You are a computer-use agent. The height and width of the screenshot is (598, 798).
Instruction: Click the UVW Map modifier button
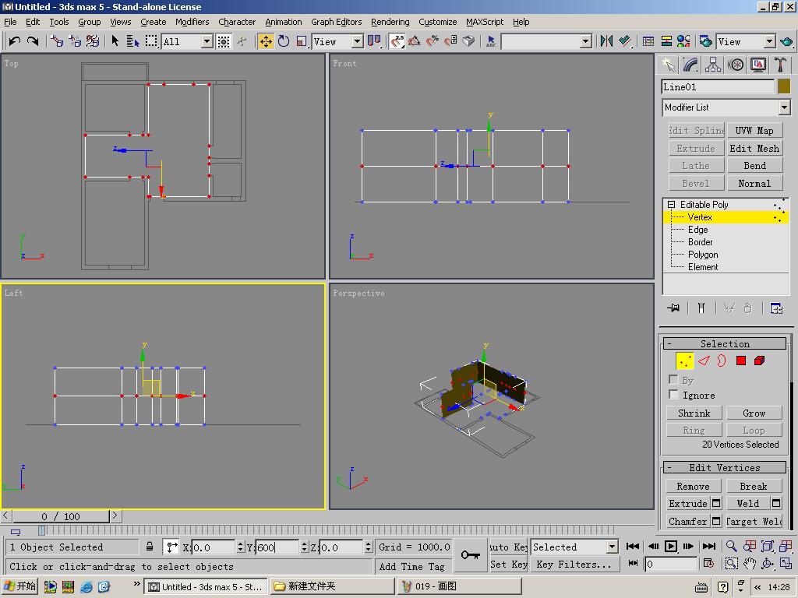point(754,131)
